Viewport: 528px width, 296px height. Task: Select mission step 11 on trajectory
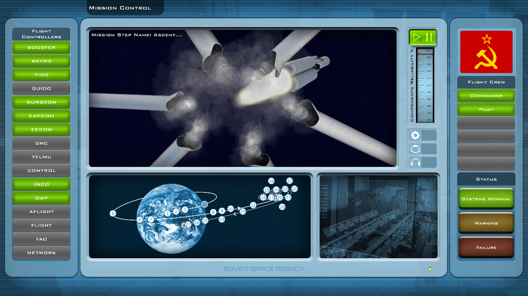tap(253, 205)
